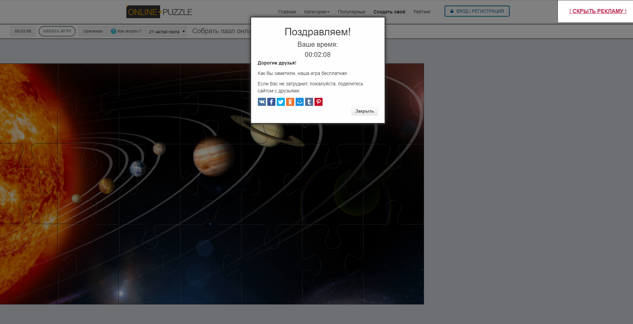This screenshot has height=324, width=633.
Task: Share the puzzle on Facebook
Action: (x=271, y=102)
